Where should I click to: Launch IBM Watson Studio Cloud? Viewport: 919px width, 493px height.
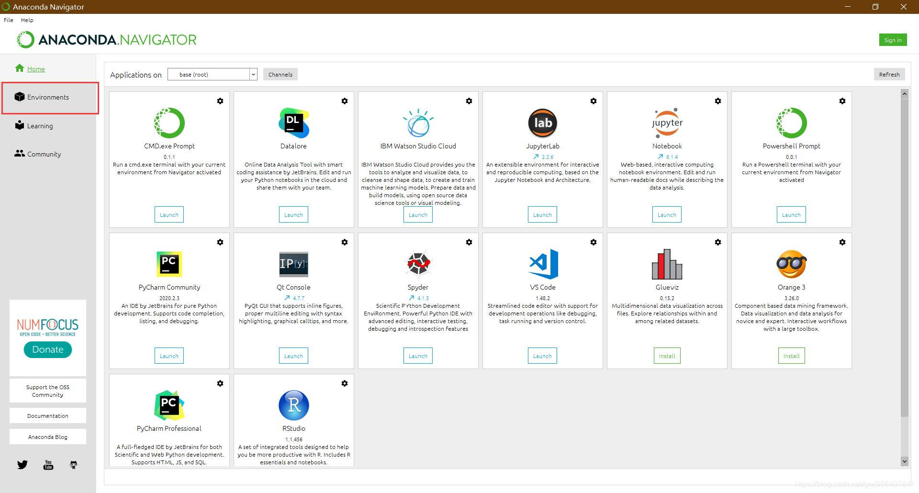(418, 215)
